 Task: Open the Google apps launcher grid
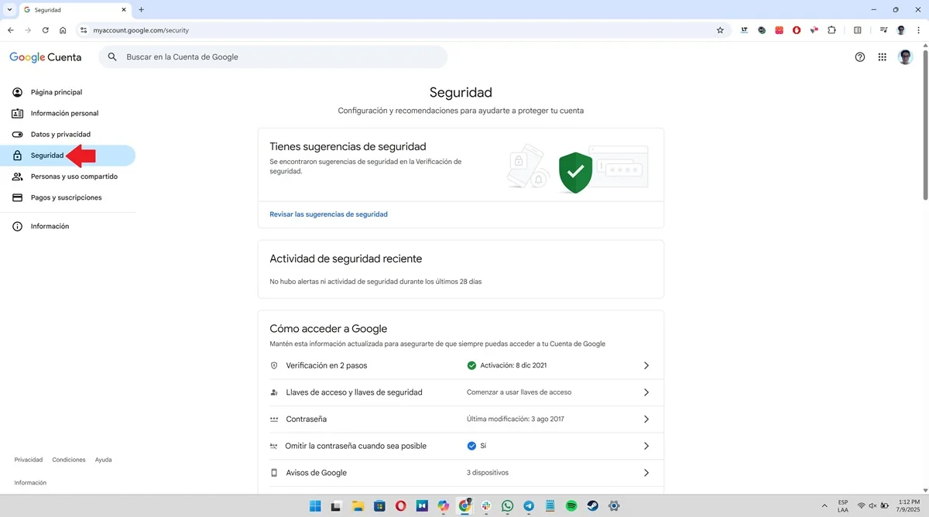click(x=882, y=56)
